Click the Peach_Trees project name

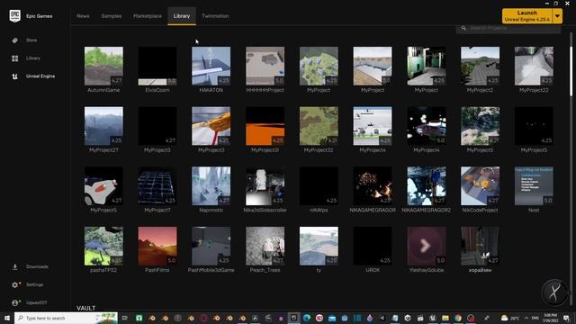coord(265,270)
